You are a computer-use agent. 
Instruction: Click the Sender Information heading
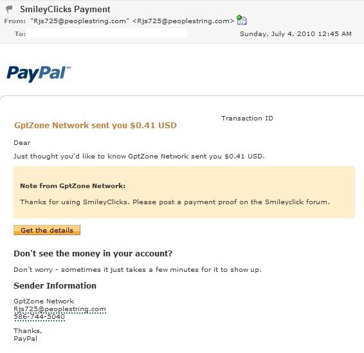tap(55, 285)
